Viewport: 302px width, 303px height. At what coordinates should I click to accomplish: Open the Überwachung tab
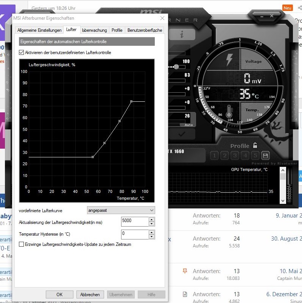94,30
